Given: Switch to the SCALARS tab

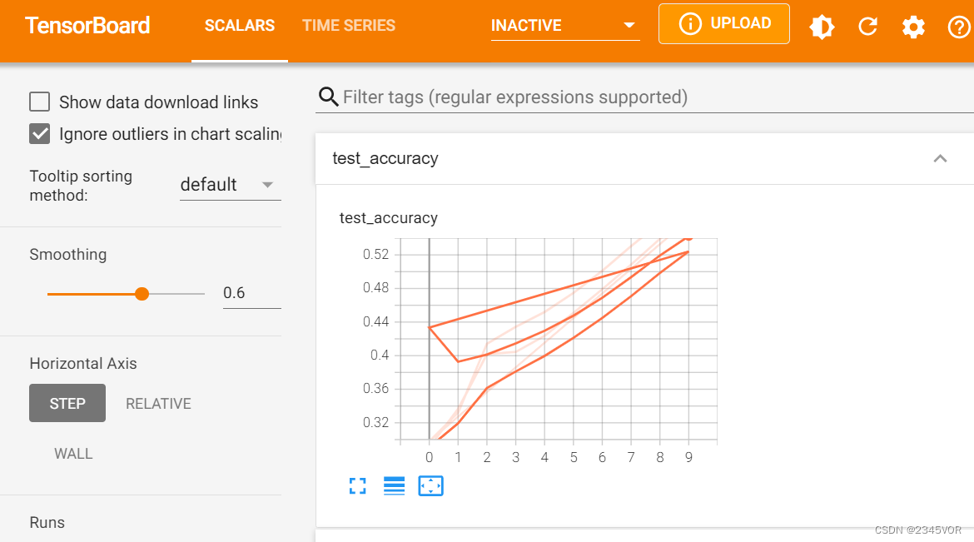Looking at the screenshot, I should 240,26.
